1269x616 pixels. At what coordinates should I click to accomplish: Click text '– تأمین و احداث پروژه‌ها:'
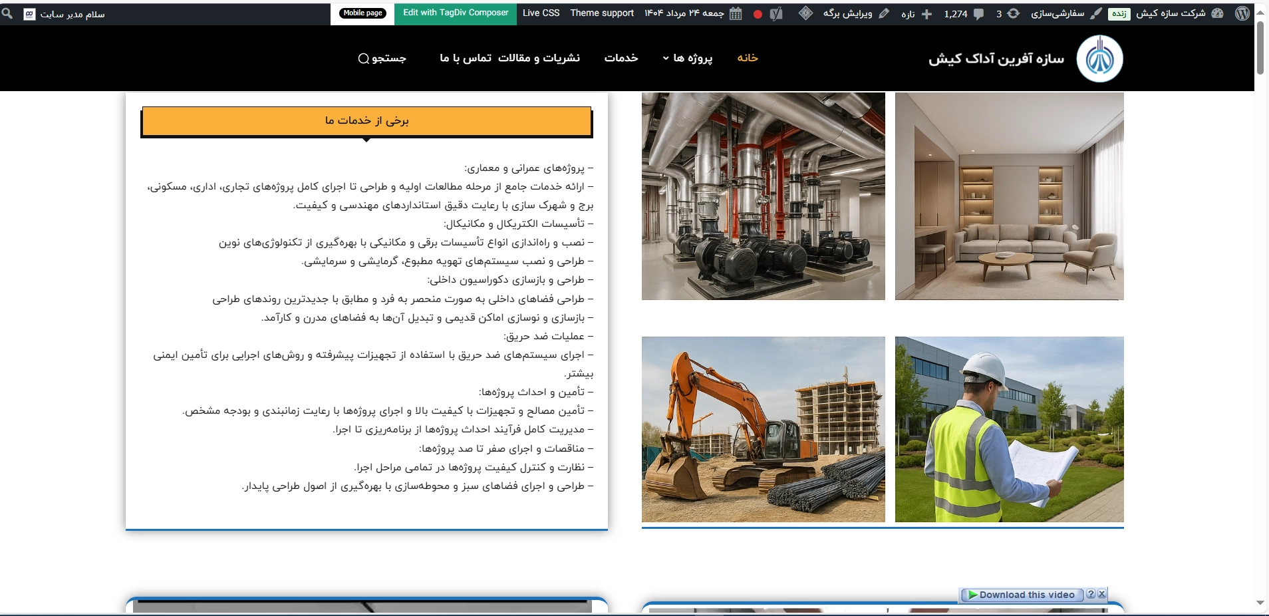click(x=536, y=392)
